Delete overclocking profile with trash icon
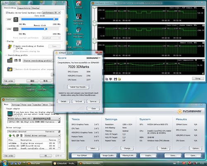 coord(20,60)
